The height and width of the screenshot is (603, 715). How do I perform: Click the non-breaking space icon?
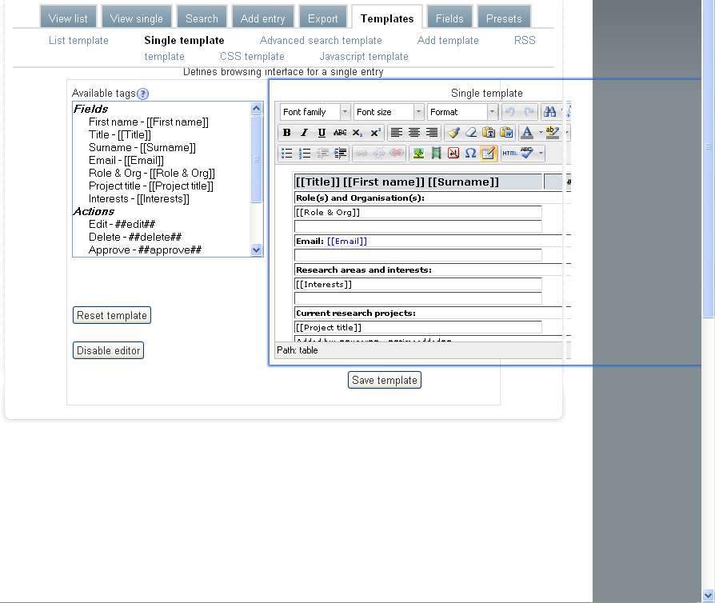click(453, 154)
